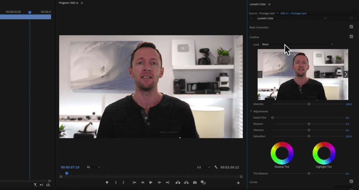Click the blue clip bar in effect timeline
This screenshot has width=359, height=190.
point(25,17)
